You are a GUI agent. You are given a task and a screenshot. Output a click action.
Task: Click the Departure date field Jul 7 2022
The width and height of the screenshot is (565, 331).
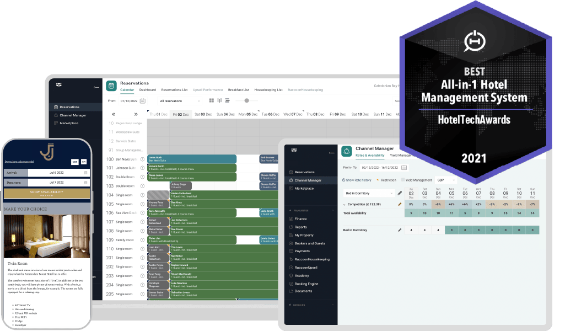point(59,183)
